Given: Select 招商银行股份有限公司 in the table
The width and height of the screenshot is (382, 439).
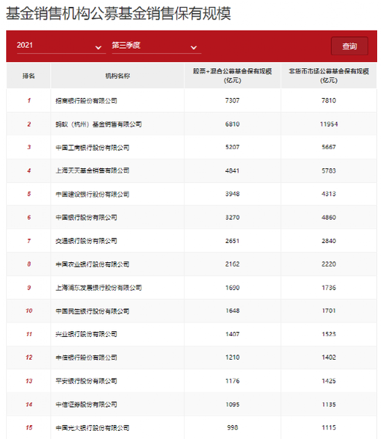Looking at the screenshot, I should [x=86, y=100].
